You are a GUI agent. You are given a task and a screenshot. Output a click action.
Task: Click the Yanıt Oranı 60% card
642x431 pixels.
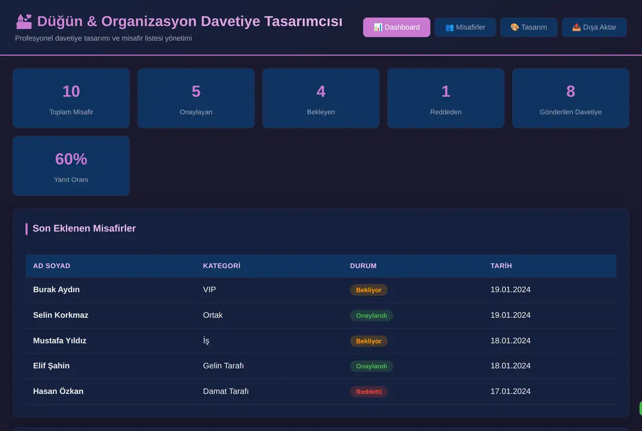pos(71,166)
